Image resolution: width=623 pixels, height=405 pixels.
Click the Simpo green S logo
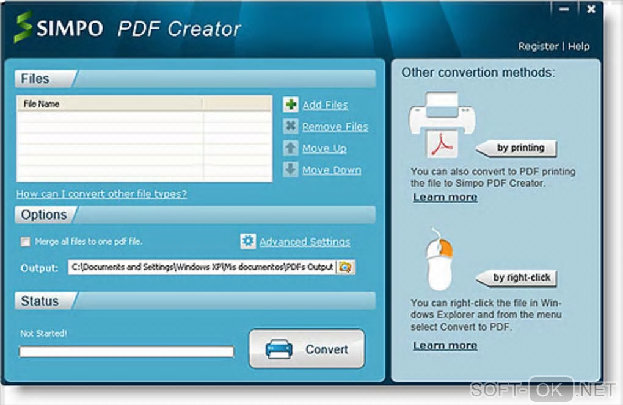click(23, 27)
